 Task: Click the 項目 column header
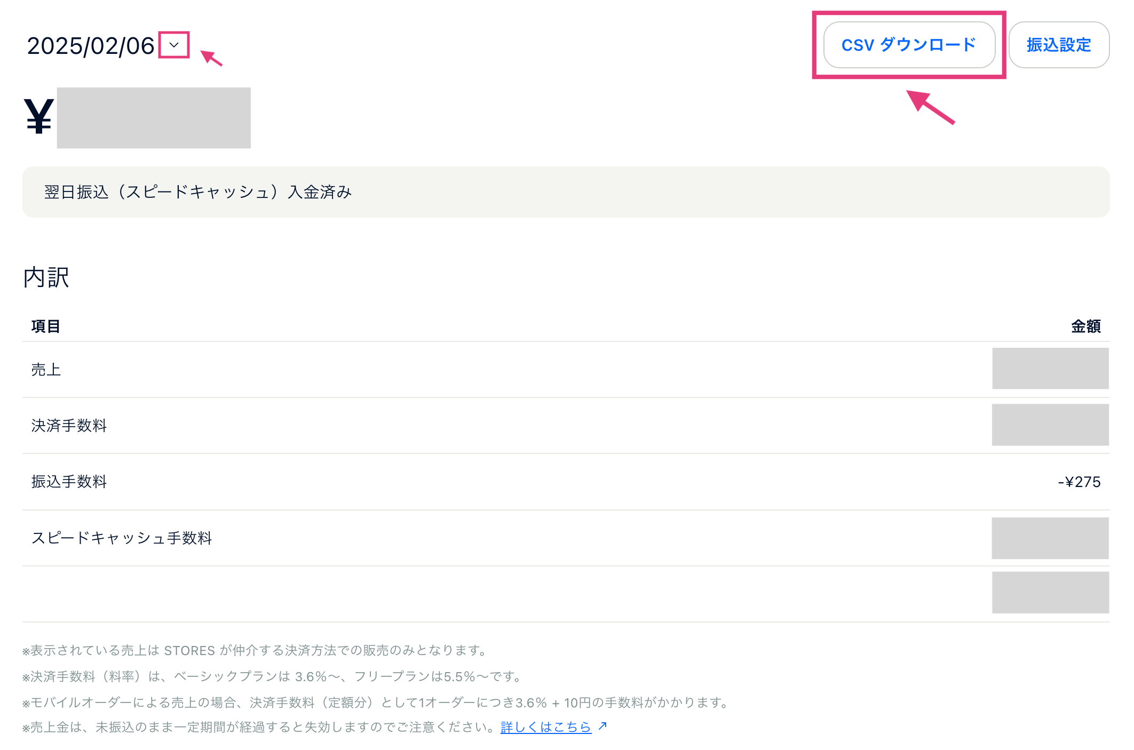click(45, 326)
